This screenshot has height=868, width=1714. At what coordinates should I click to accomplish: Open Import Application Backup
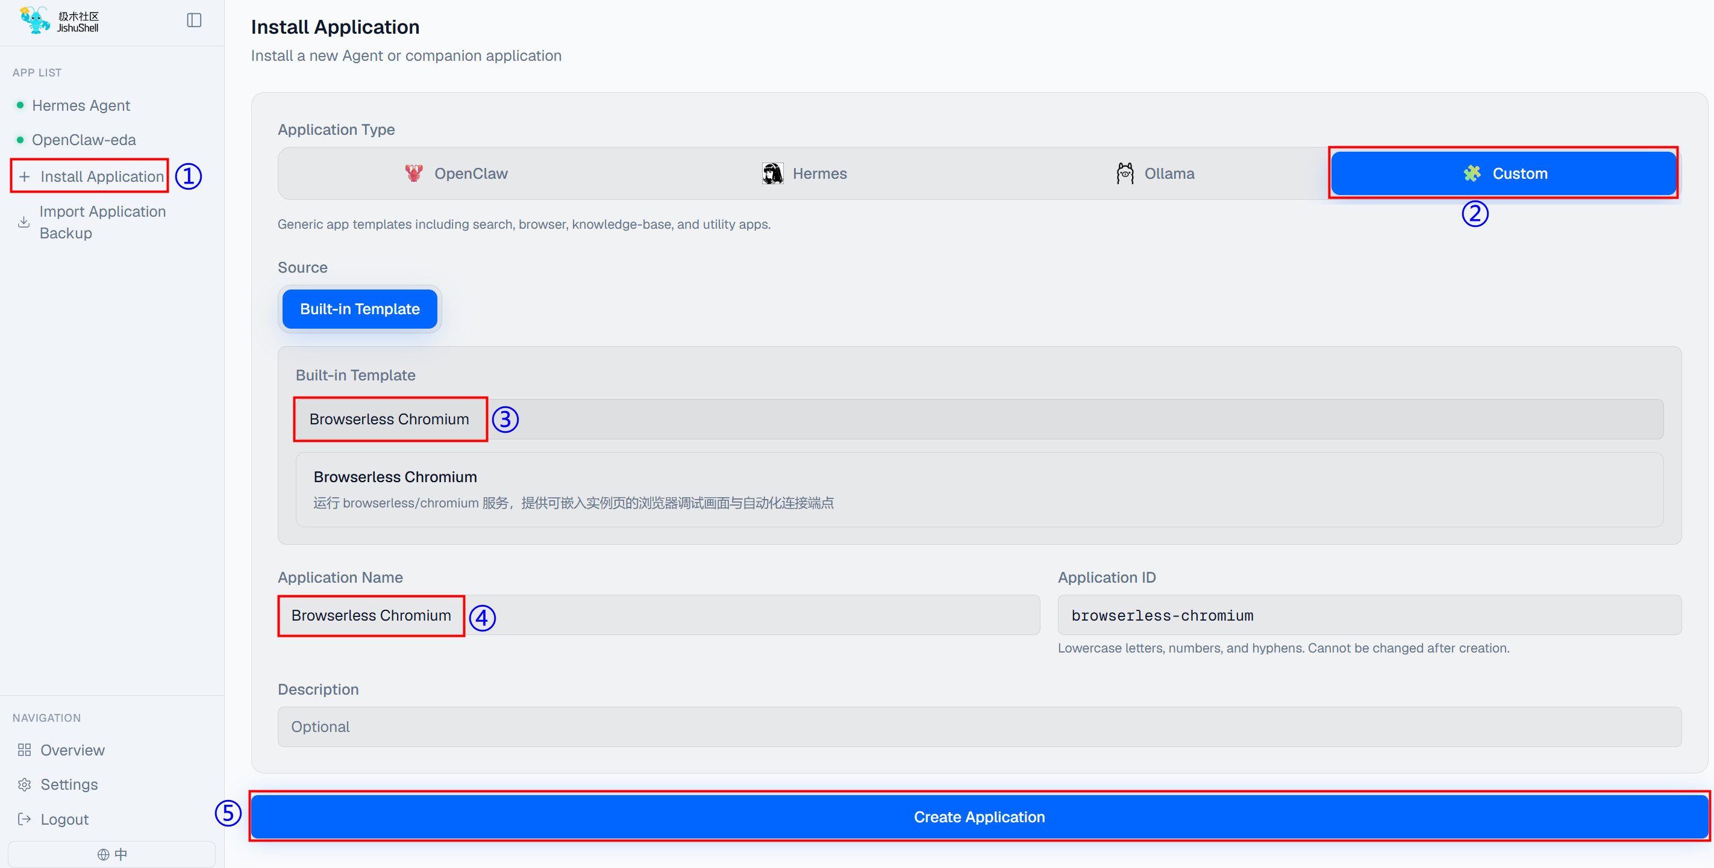(x=102, y=222)
